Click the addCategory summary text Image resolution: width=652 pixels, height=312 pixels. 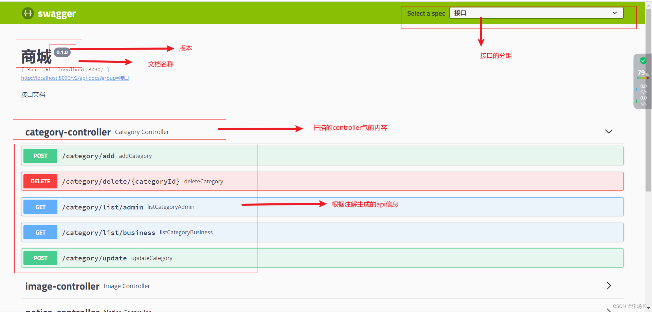(135, 156)
